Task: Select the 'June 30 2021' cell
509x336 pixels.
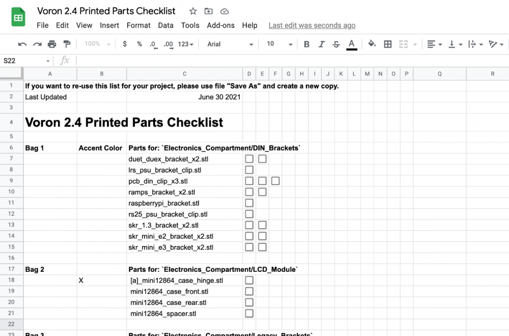Action: pos(184,97)
